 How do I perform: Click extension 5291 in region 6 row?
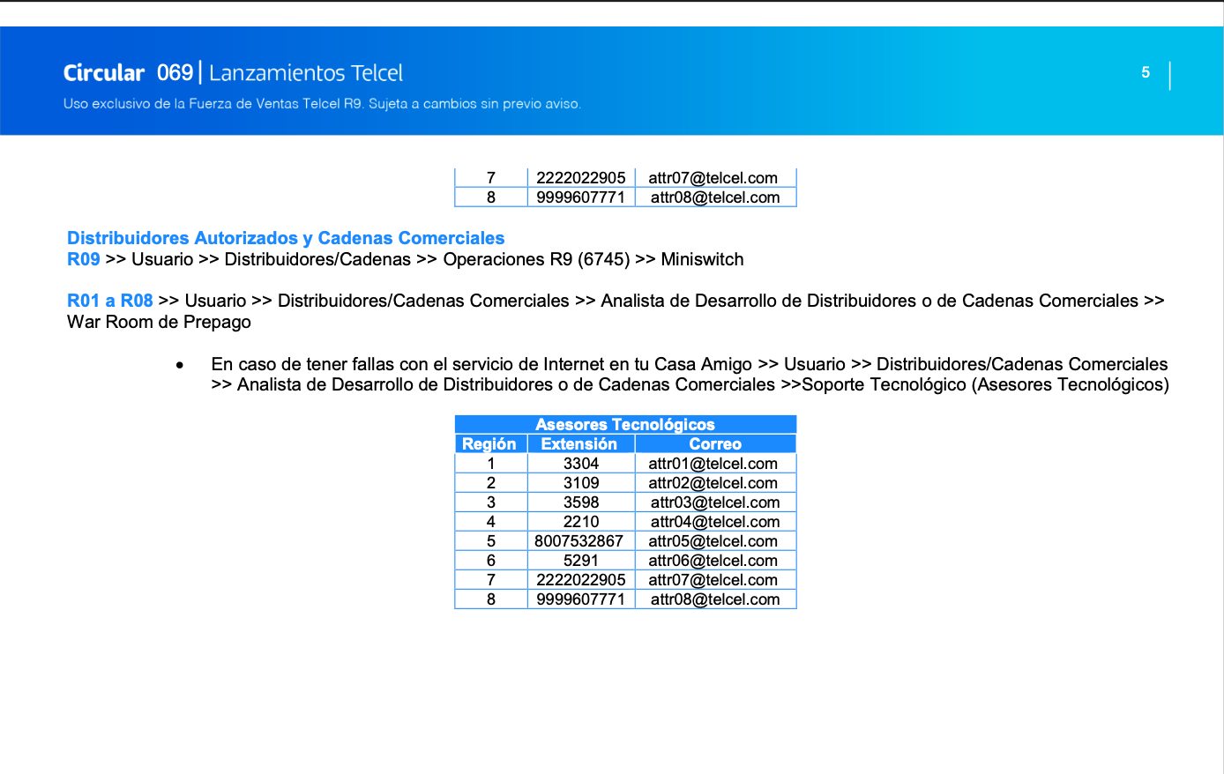tap(581, 561)
